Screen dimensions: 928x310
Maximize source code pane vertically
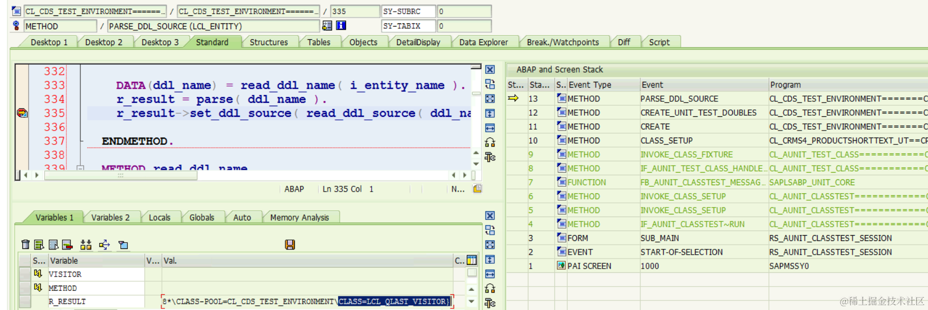coord(490,113)
